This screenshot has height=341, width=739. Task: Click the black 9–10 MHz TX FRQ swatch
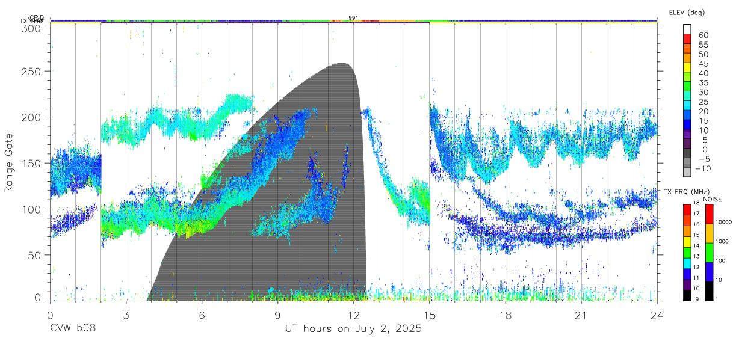(688, 295)
